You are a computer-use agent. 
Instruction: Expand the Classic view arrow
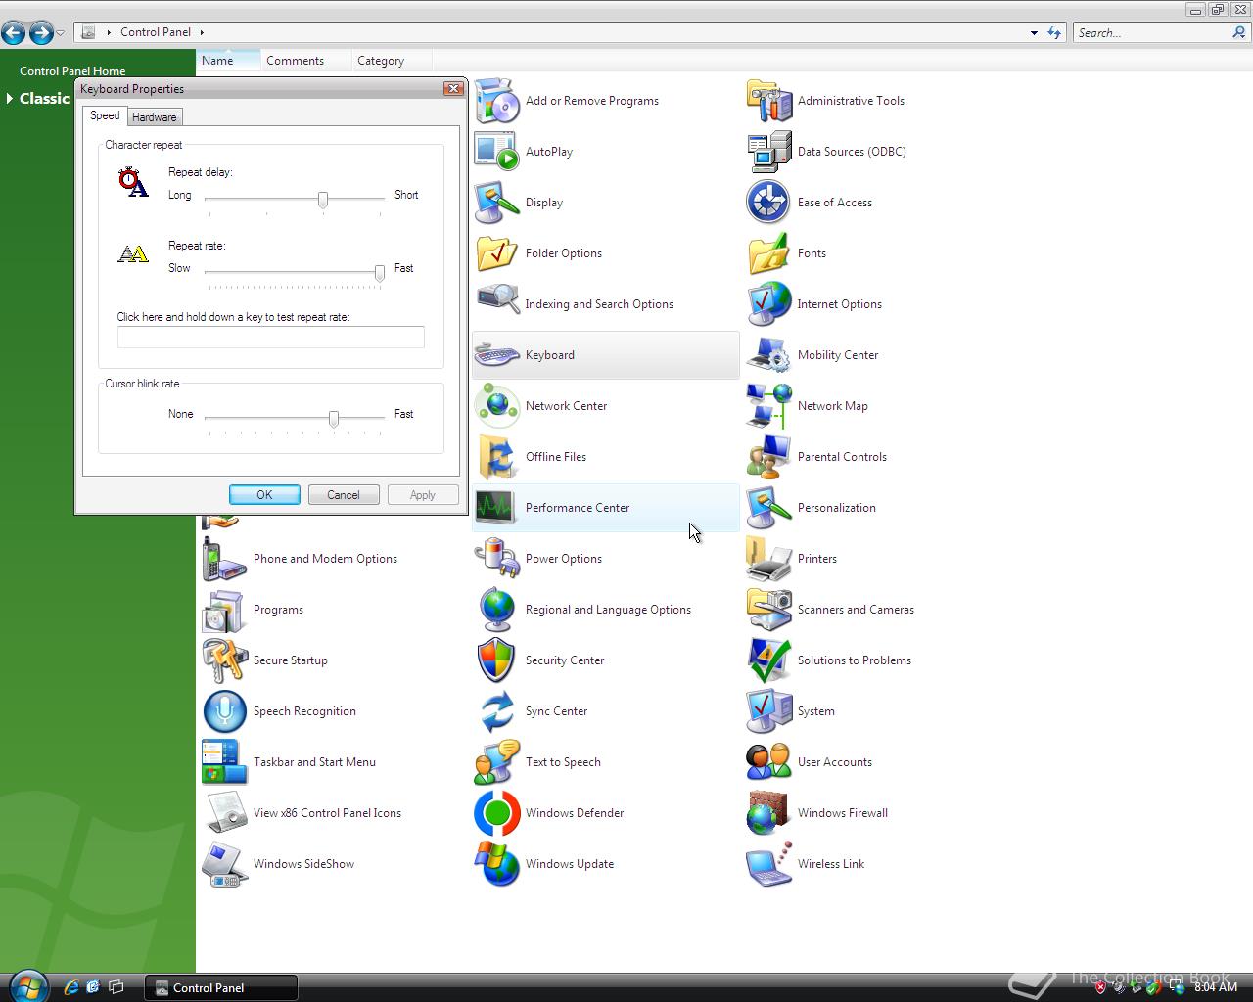10,98
